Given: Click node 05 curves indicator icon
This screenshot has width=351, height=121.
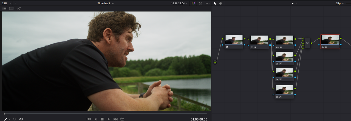Looking at the screenshot, I should click(x=281, y=63).
